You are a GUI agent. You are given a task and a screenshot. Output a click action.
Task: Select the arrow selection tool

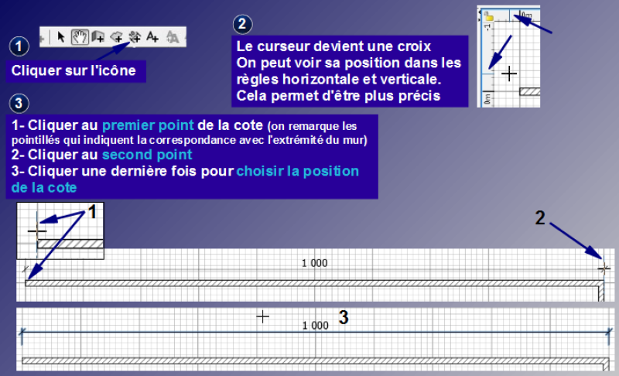point(62,36)
